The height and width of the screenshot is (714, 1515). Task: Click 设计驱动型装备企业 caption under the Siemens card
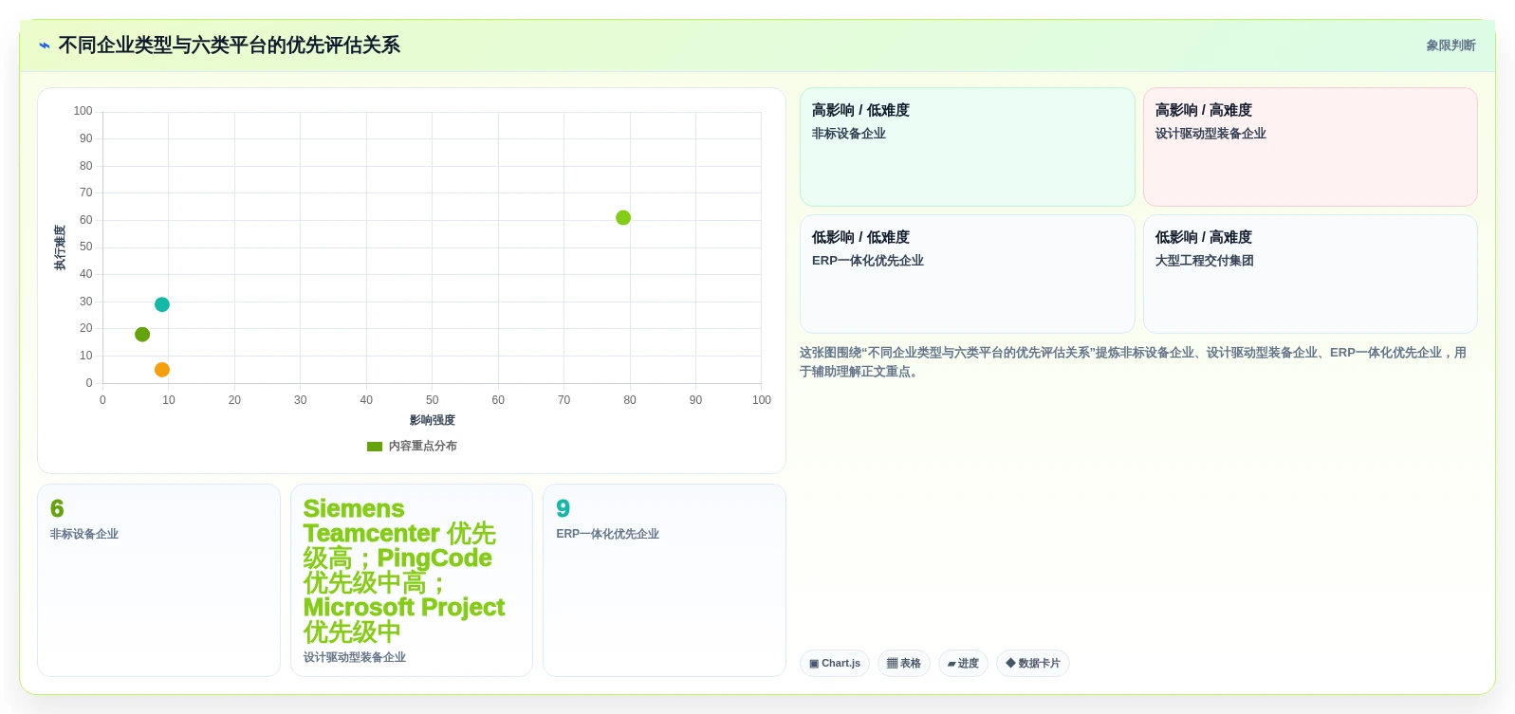click(x=355, y=657)
